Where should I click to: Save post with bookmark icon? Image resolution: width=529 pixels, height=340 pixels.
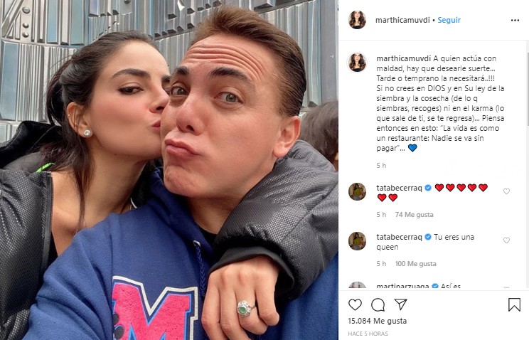coord(514,304)
